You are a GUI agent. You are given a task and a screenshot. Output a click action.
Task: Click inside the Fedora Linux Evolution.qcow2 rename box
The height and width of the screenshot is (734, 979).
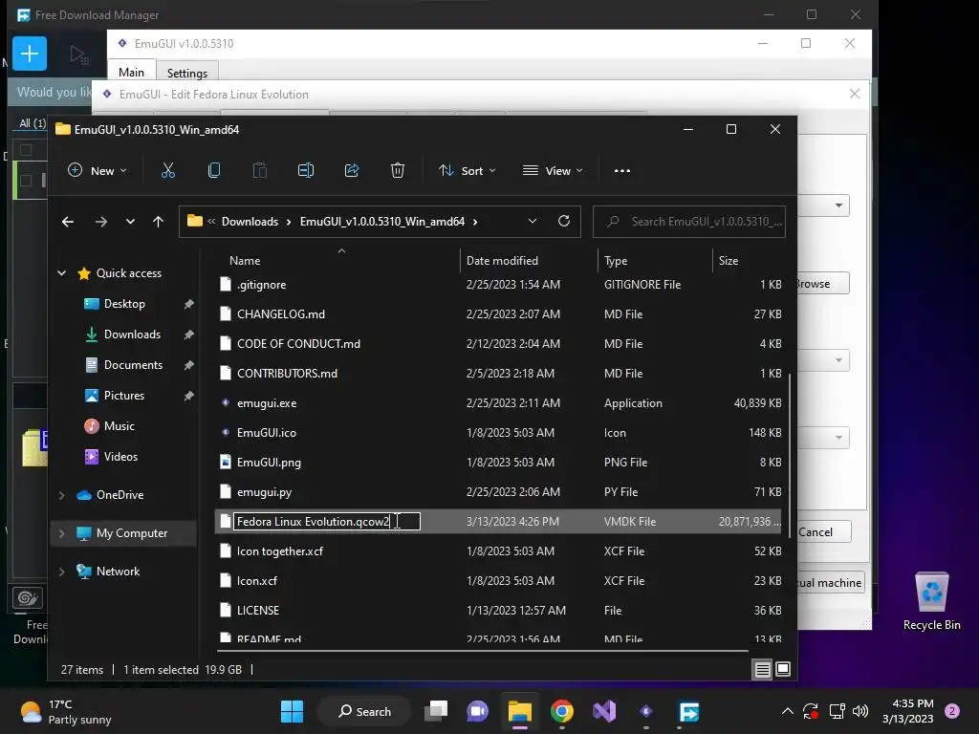point(327,521)
